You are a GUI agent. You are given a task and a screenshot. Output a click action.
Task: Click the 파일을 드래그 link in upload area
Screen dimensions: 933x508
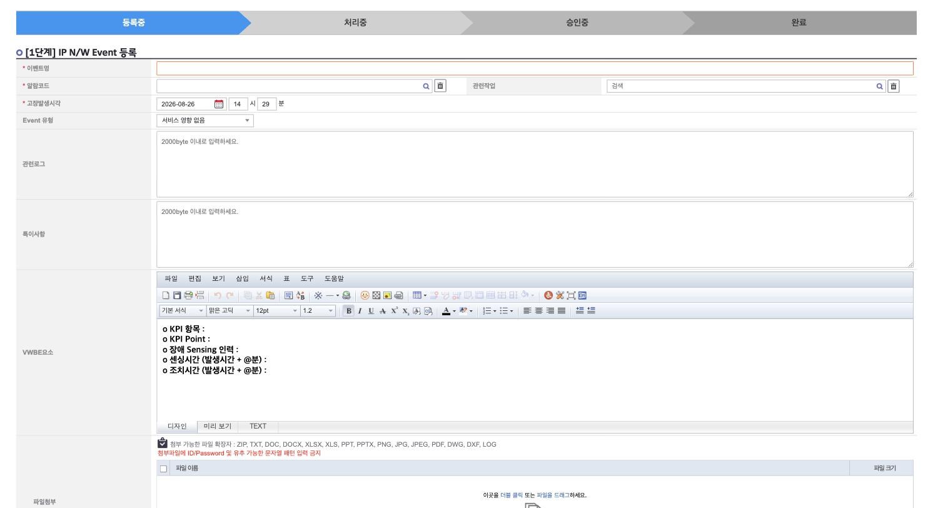pos(553,495)
